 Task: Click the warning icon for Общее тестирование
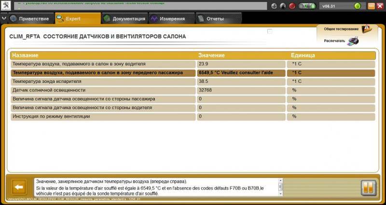[x=367, y=29]
